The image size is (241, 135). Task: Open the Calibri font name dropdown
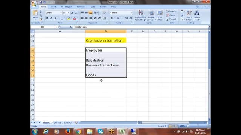point(61,13)
